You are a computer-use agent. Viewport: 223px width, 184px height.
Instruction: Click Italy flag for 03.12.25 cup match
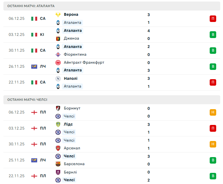click(34, 35)
